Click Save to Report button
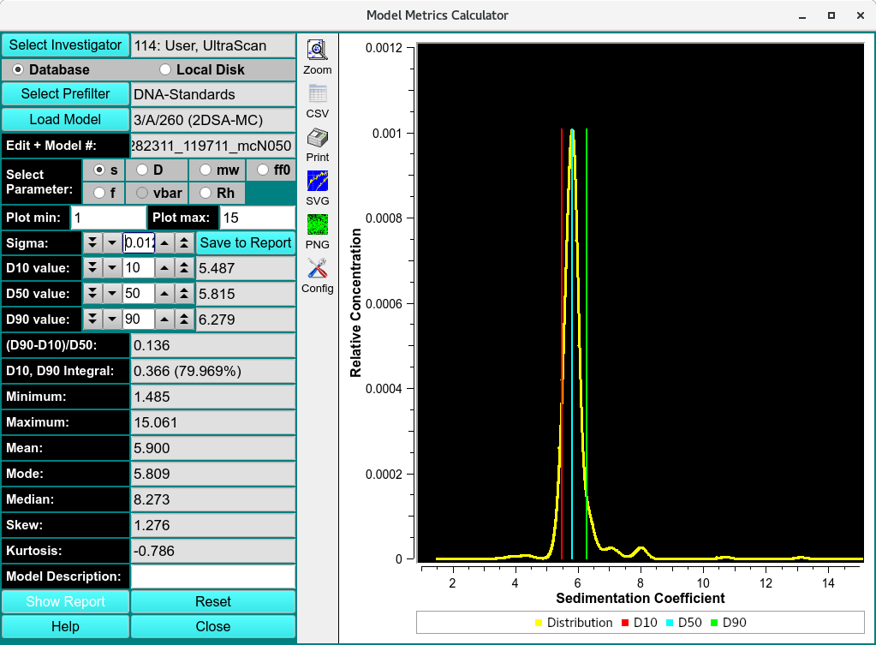Image resolution: width=876 pixels, height=645 pixels. (x=246, y=243)
